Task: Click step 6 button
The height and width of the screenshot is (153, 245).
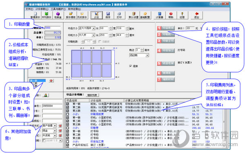Action: coord(166,73)
